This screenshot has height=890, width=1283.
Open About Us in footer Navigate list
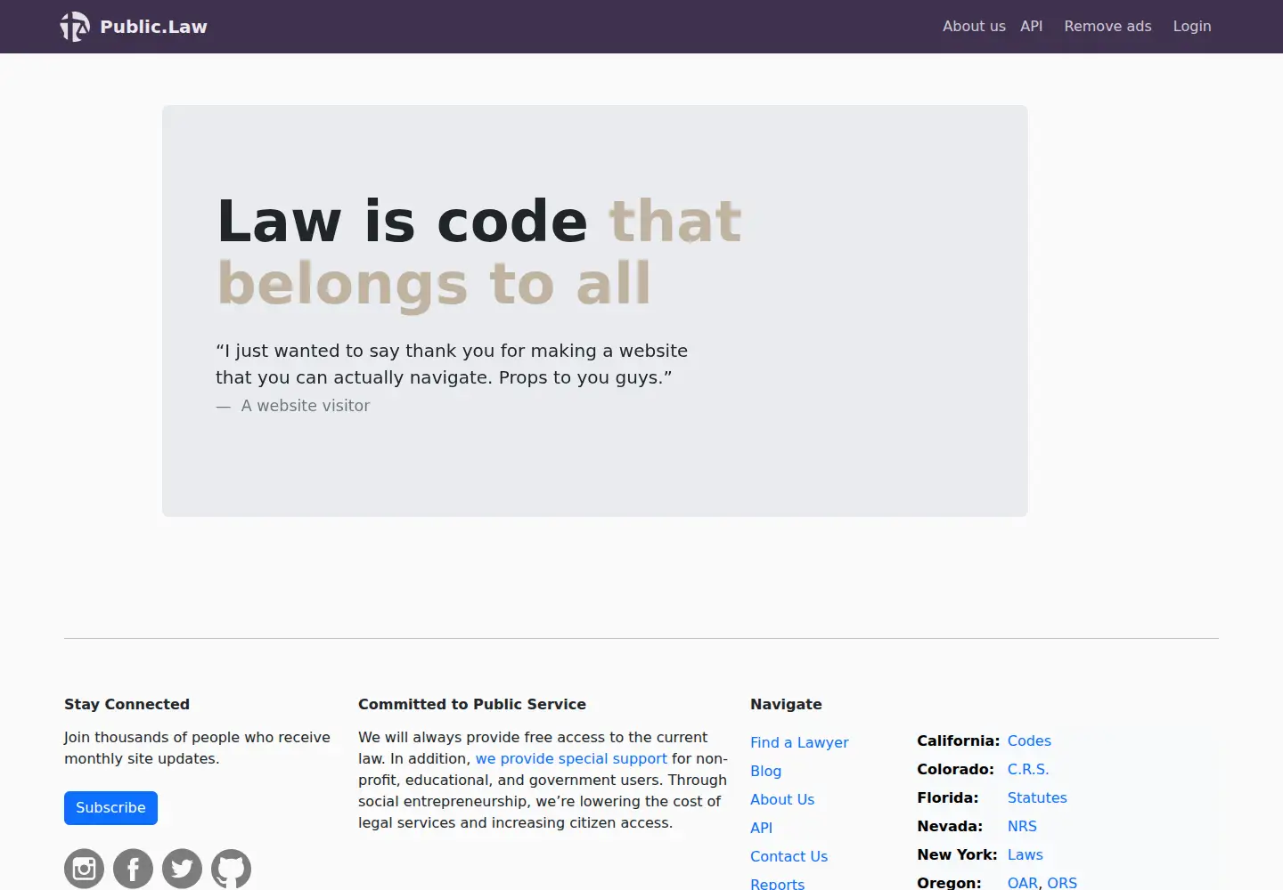[x=782, y=799]
